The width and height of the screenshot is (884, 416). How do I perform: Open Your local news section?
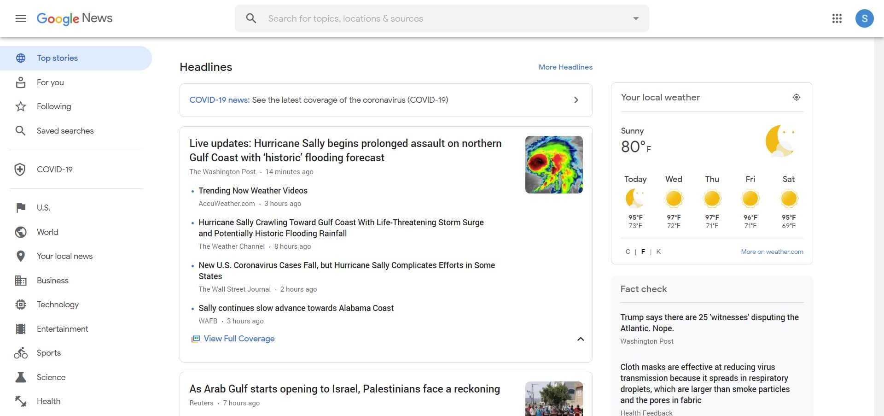(x=64, y=256)
